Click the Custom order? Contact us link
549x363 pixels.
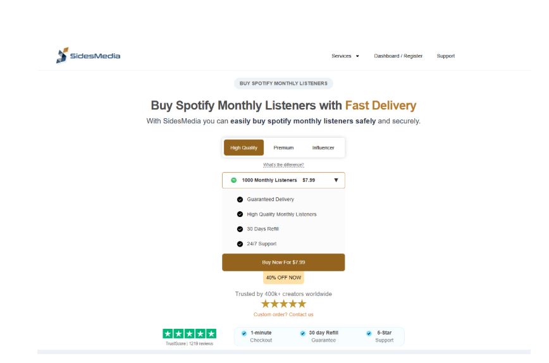coord(283,314)
